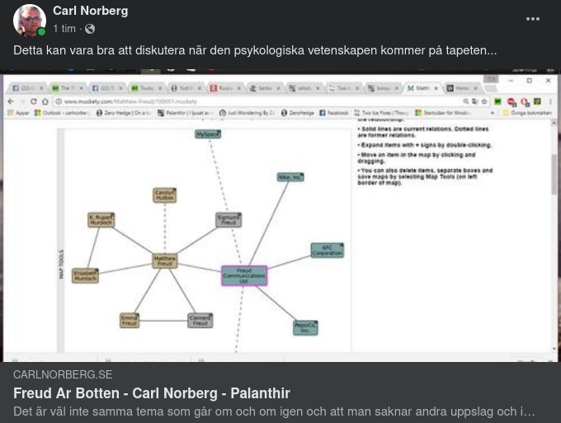The image size is (561, 423).
Task: Expand the vertical MAP TOOLS panel
Action: pos(61,264)
